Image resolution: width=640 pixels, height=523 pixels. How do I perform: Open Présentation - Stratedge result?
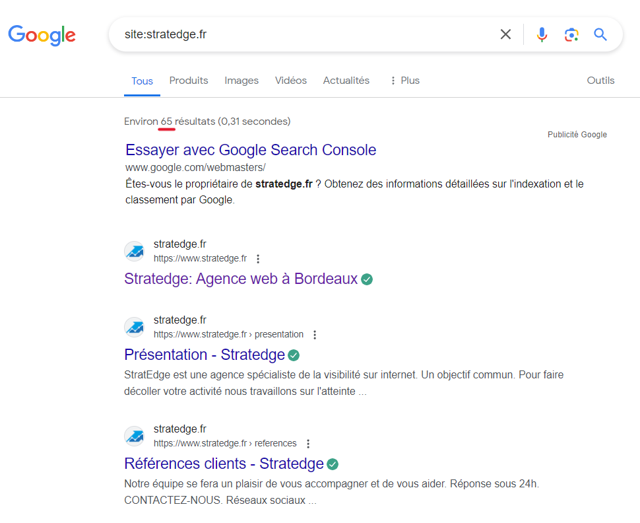click(205, 355)
